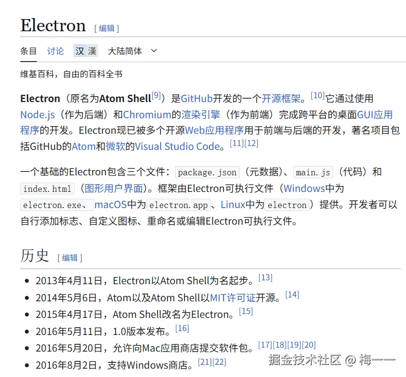Click citation [9] after Atom Shell

tap(157, 95)
